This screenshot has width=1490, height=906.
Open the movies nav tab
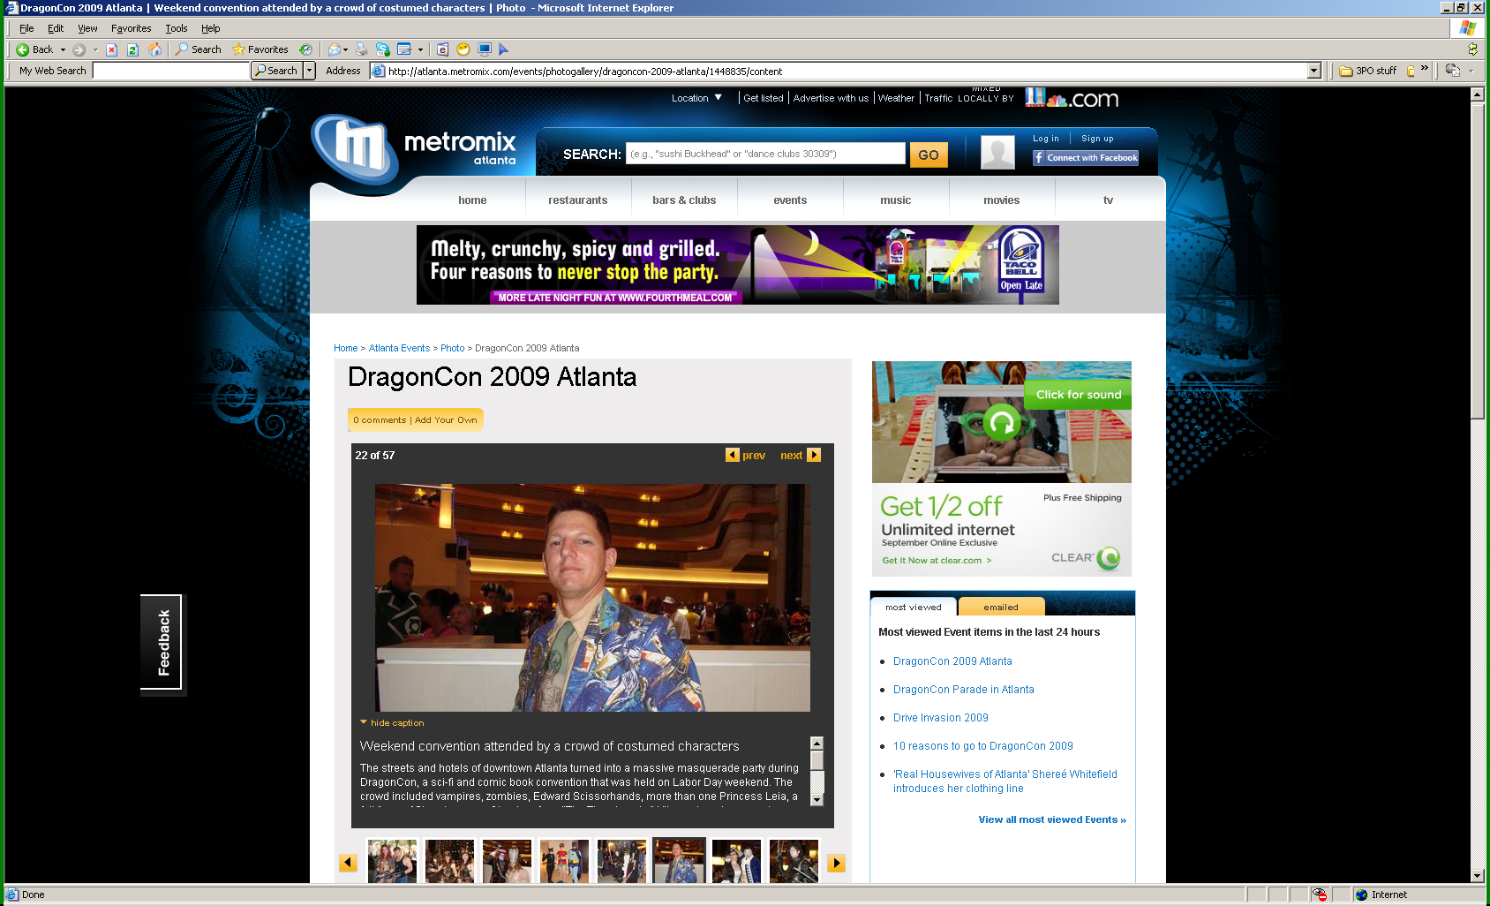1002,200
